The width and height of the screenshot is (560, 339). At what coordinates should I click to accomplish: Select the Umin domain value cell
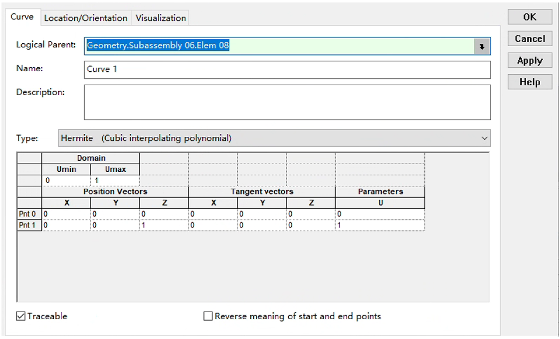[66, 180]
